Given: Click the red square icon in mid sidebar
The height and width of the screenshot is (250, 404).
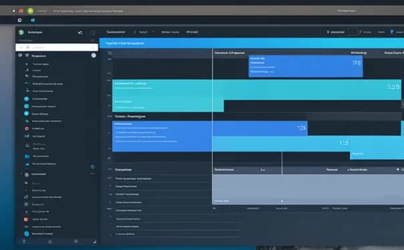Looking at the screenshot, I should 27,128.
